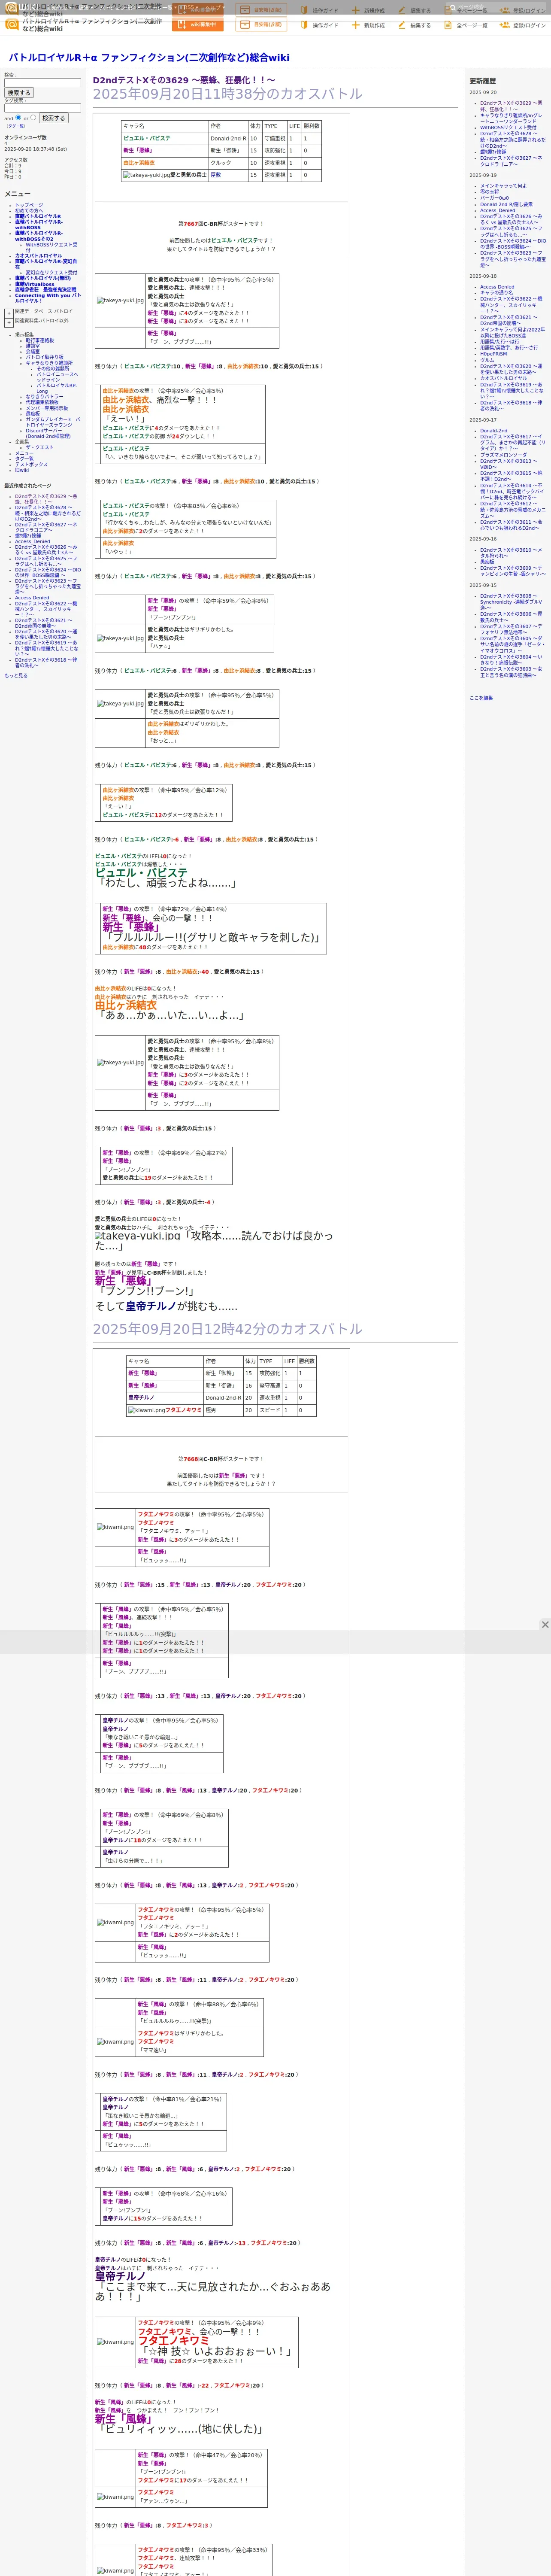The image size is (551, 2576).
Task: Open the 直轄バトルロイヤルR menu entry
Action: pos(38,216)
